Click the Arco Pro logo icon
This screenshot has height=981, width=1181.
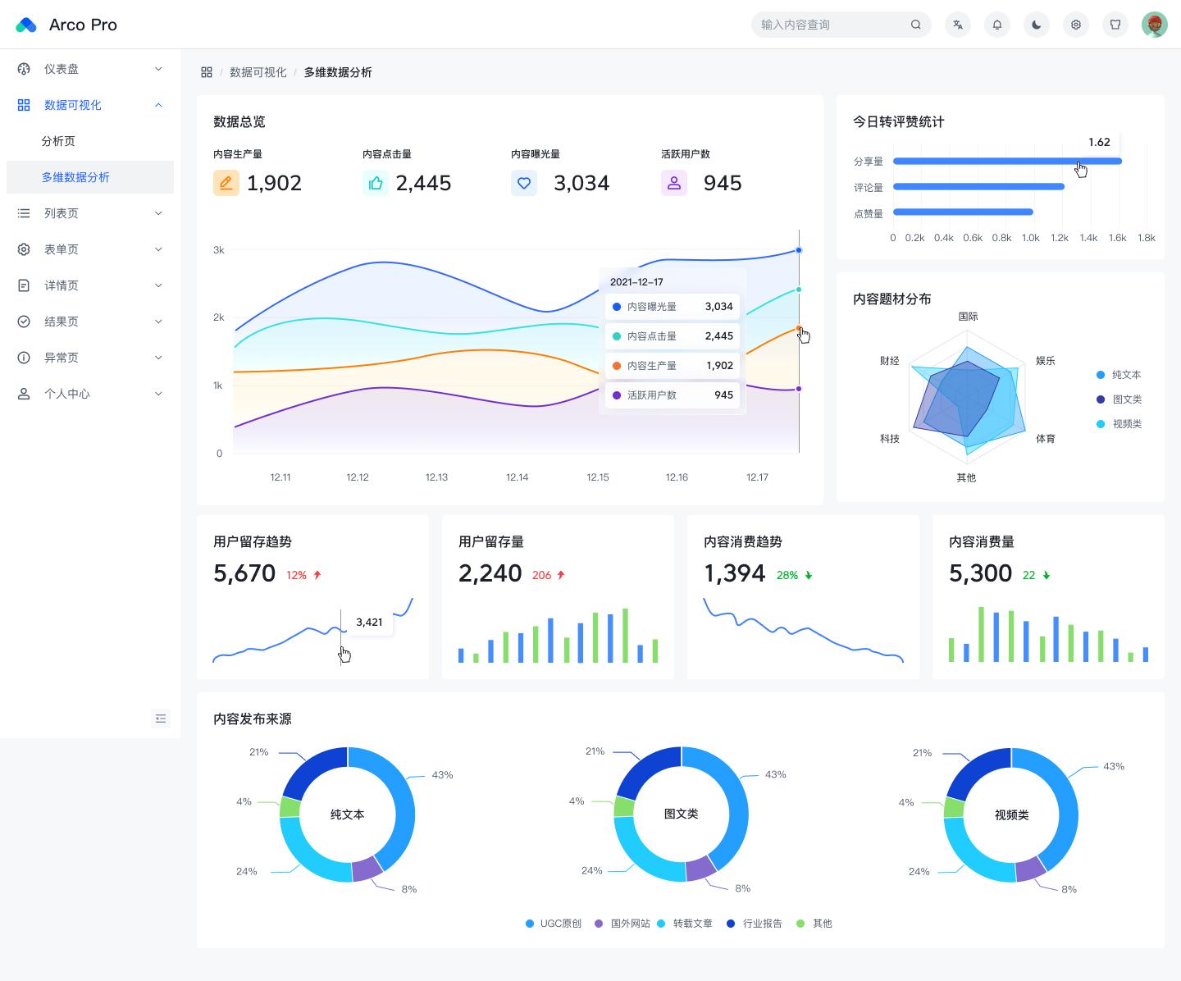tap(26, 25)
